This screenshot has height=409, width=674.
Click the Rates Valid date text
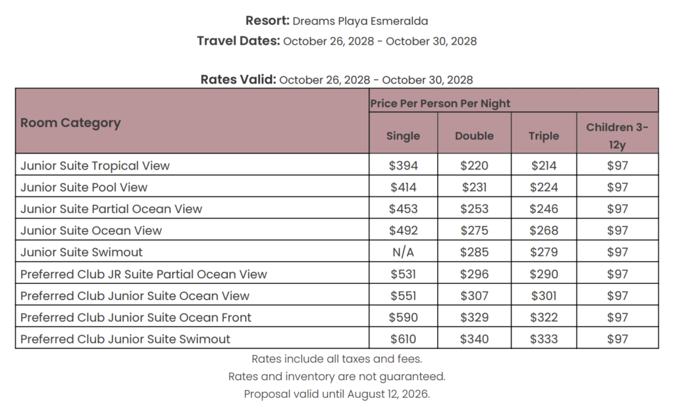coord(376,80)
